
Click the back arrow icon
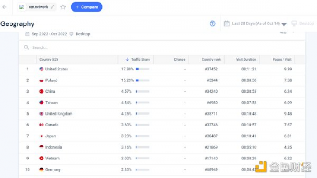[5, 7]
